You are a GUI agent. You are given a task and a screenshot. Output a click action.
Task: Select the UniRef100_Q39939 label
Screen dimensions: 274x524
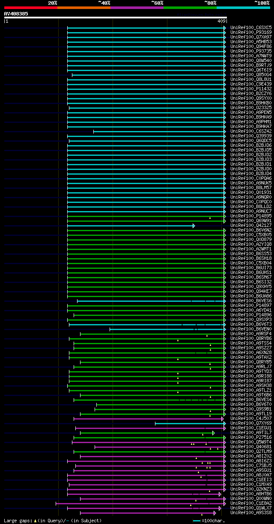[251, 136]
